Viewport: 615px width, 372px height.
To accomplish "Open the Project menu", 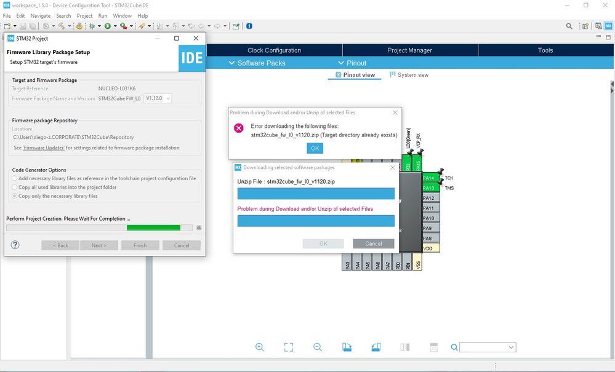I will click(x=84, y=15).
